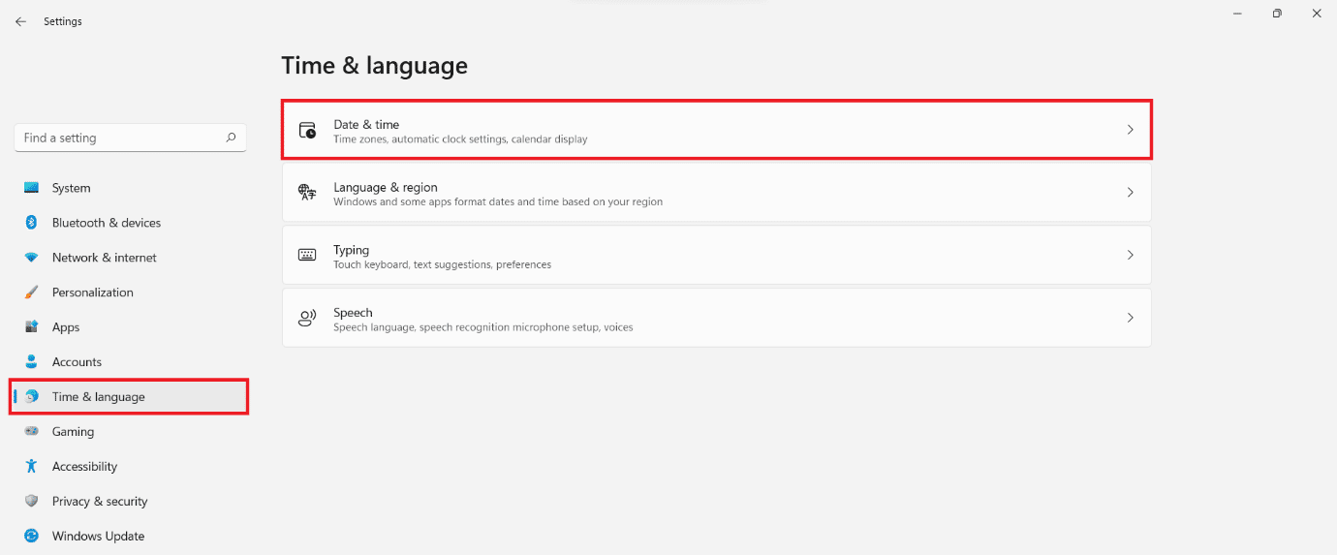
Task: Open the Gaming label
Action: click(74, 432)
